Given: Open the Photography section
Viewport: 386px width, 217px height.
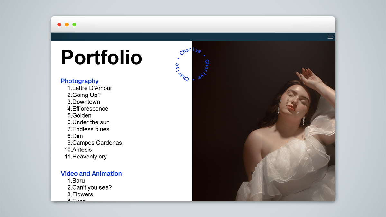Looking at the screenshot, I should click(79, 81).
